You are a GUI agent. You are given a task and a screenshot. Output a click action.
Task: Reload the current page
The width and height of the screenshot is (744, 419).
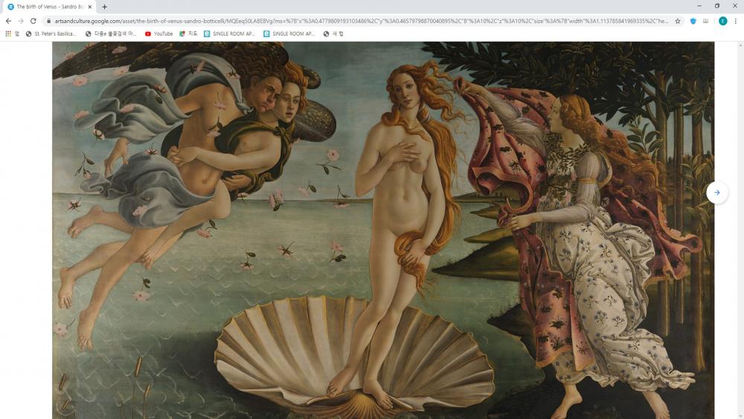(33, 21)
